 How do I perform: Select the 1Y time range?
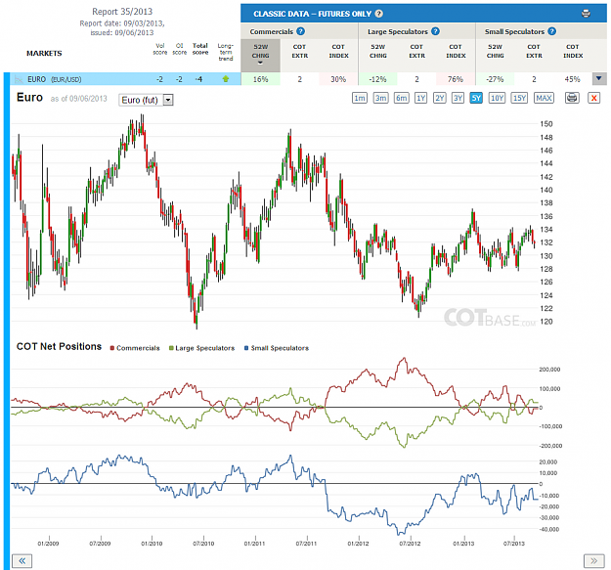pos(420,98)
